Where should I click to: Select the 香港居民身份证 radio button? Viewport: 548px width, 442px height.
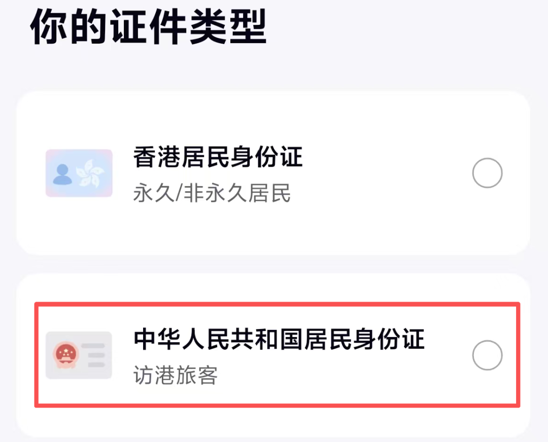487,173
